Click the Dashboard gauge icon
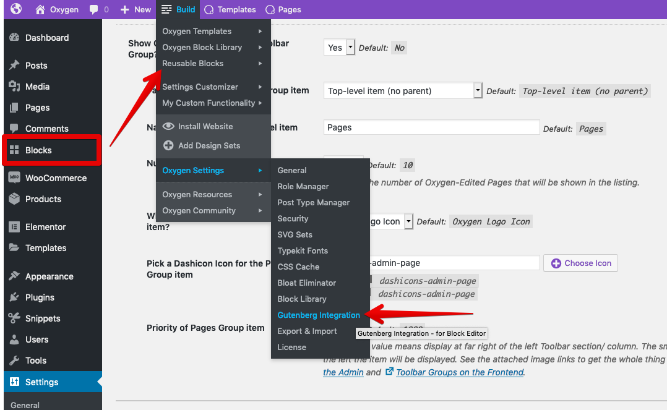This screenshot has height=410, width=667. [x=14, y=38]
